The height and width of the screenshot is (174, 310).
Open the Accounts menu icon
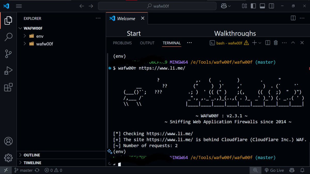click(8, 141)
